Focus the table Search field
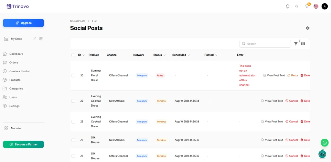331x162 pixels. point(265,43)
